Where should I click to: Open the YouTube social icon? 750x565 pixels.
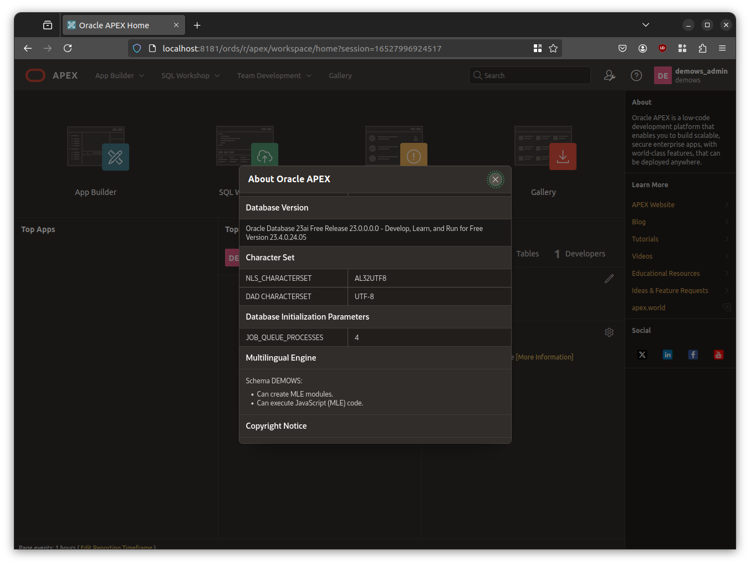(718, 355)
